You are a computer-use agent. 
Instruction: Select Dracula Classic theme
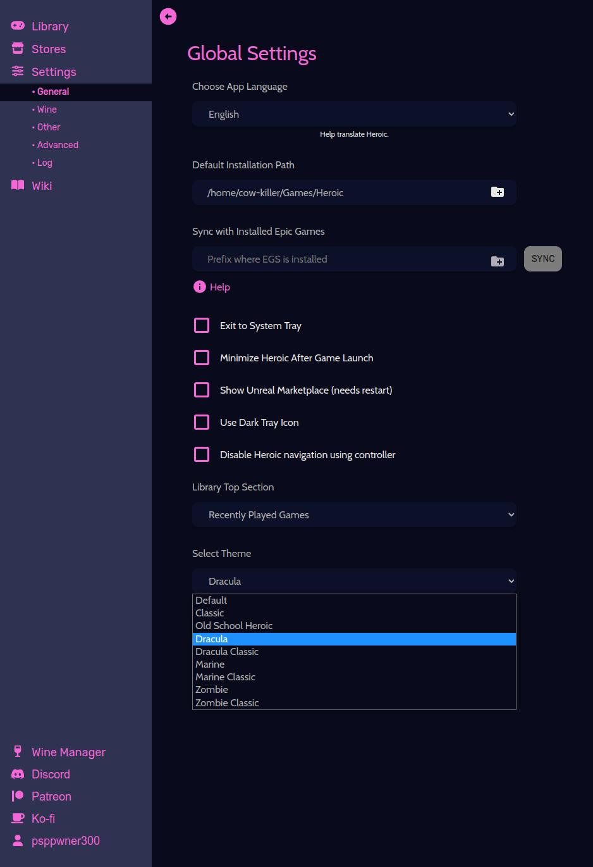pyautogui.click(x=354, y=652)
